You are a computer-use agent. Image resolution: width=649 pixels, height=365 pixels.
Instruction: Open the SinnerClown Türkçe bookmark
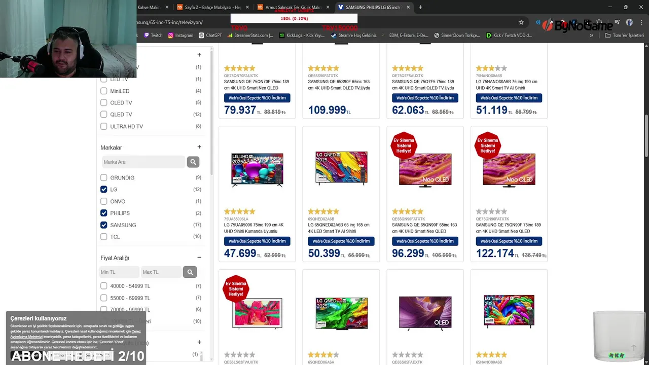pyautogui.click(x=457, y=35)
